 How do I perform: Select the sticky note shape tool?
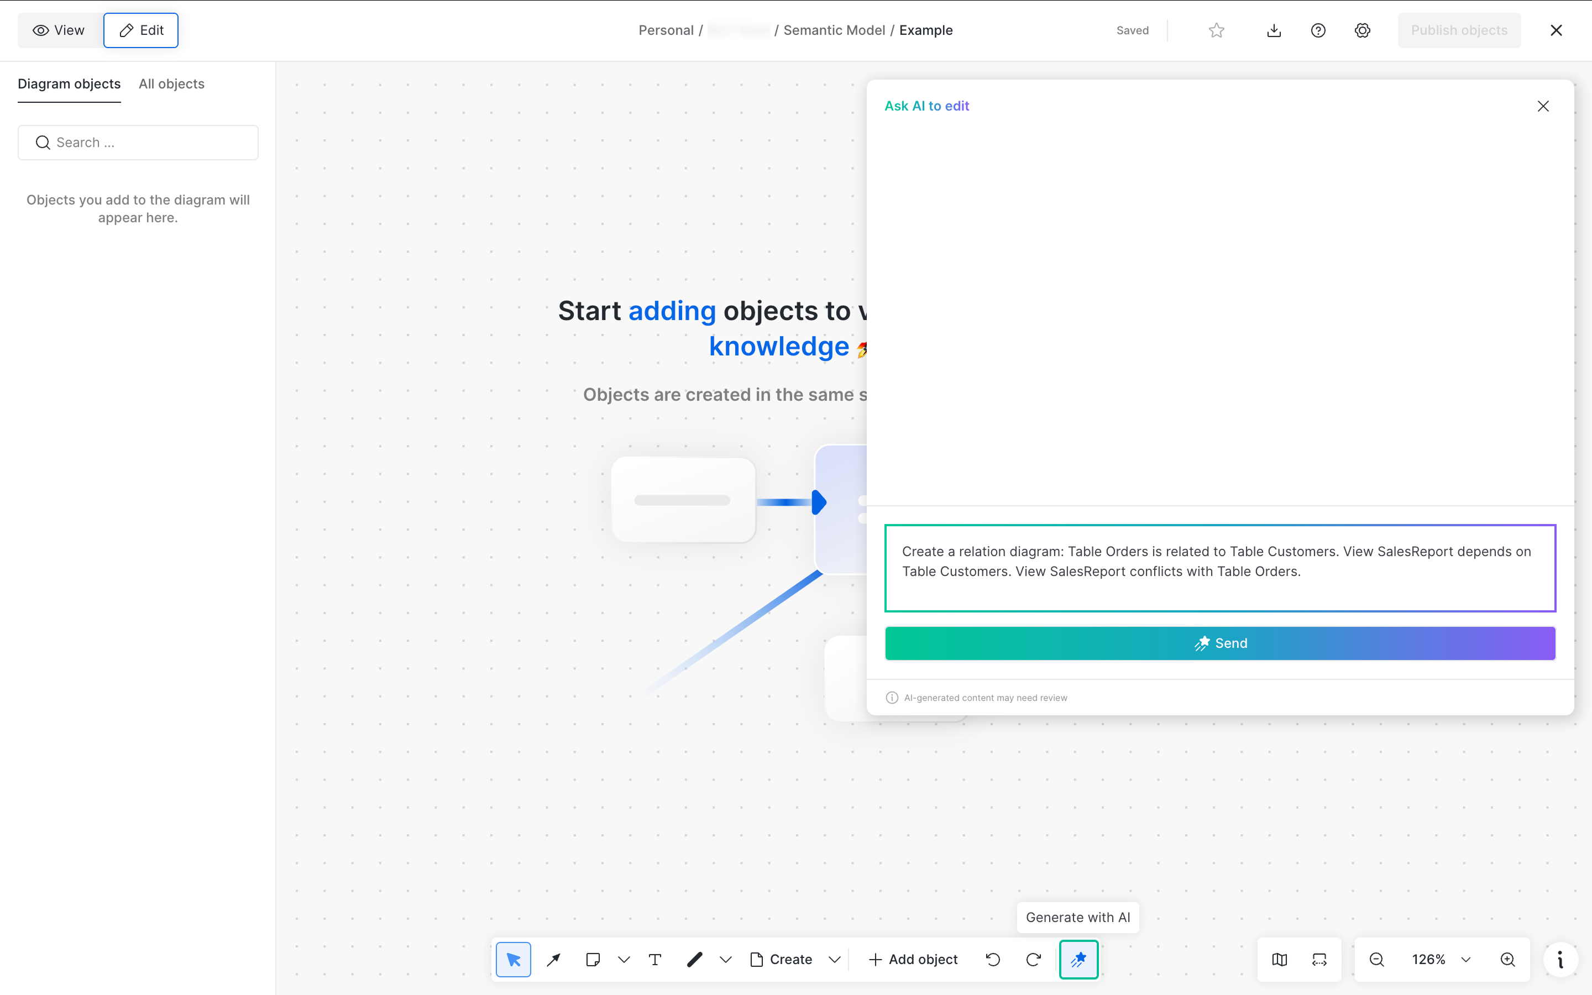pos(593,960)
